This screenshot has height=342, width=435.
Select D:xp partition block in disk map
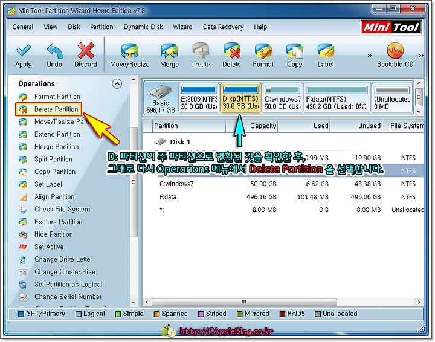click(240, 98)
